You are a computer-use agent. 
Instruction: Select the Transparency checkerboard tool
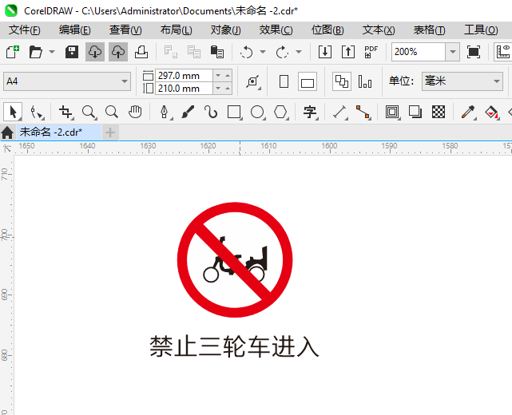coord(439,113)
